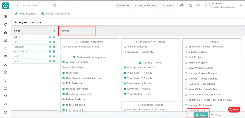Screen dimensions: 245x118
Task: Check the Generic workflows group checkbox
Action: point(77,42)
